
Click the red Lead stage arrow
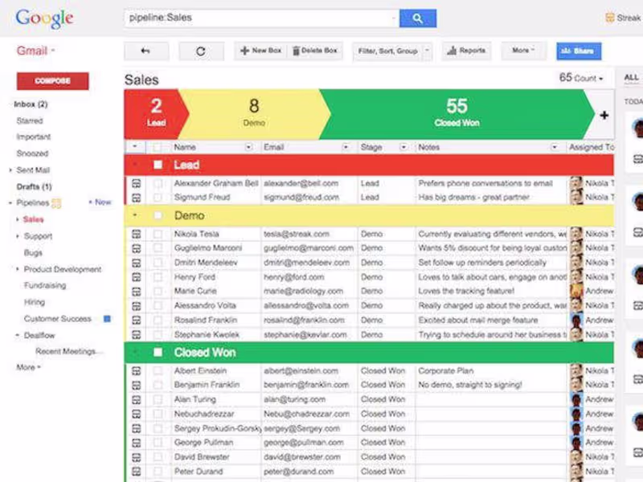click(156, 115)
